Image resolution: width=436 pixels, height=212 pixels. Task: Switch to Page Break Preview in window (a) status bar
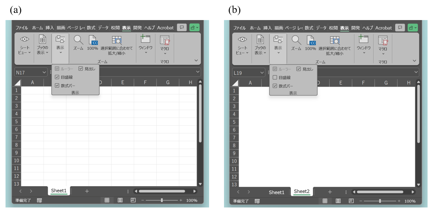[133, 200]
